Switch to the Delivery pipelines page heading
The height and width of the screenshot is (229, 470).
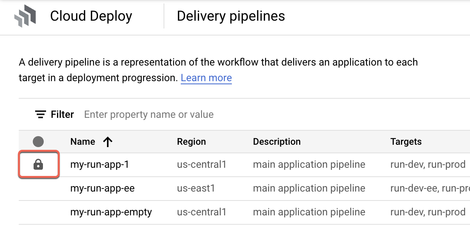tap(231, 16)
